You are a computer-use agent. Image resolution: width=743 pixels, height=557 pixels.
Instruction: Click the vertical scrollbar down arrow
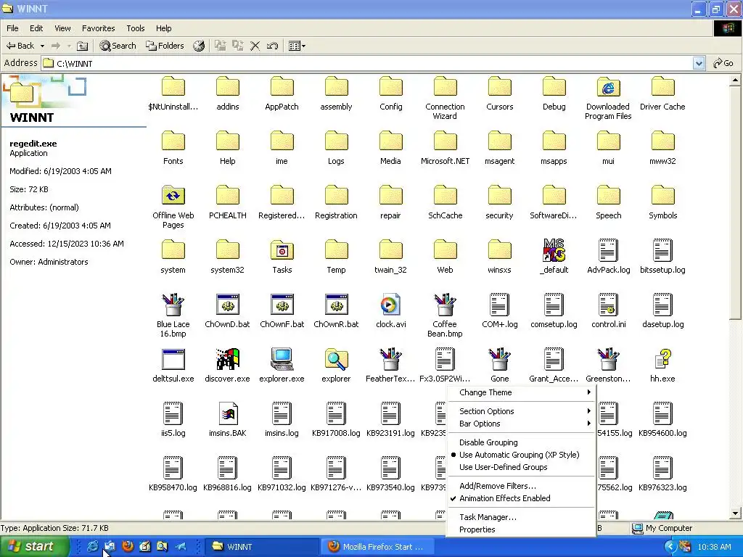[735, 513]
